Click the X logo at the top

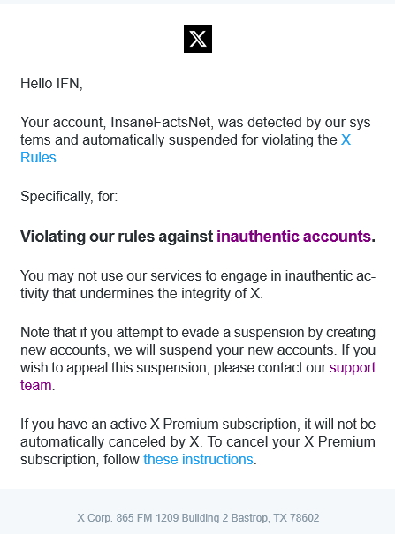tap(198, 39)
